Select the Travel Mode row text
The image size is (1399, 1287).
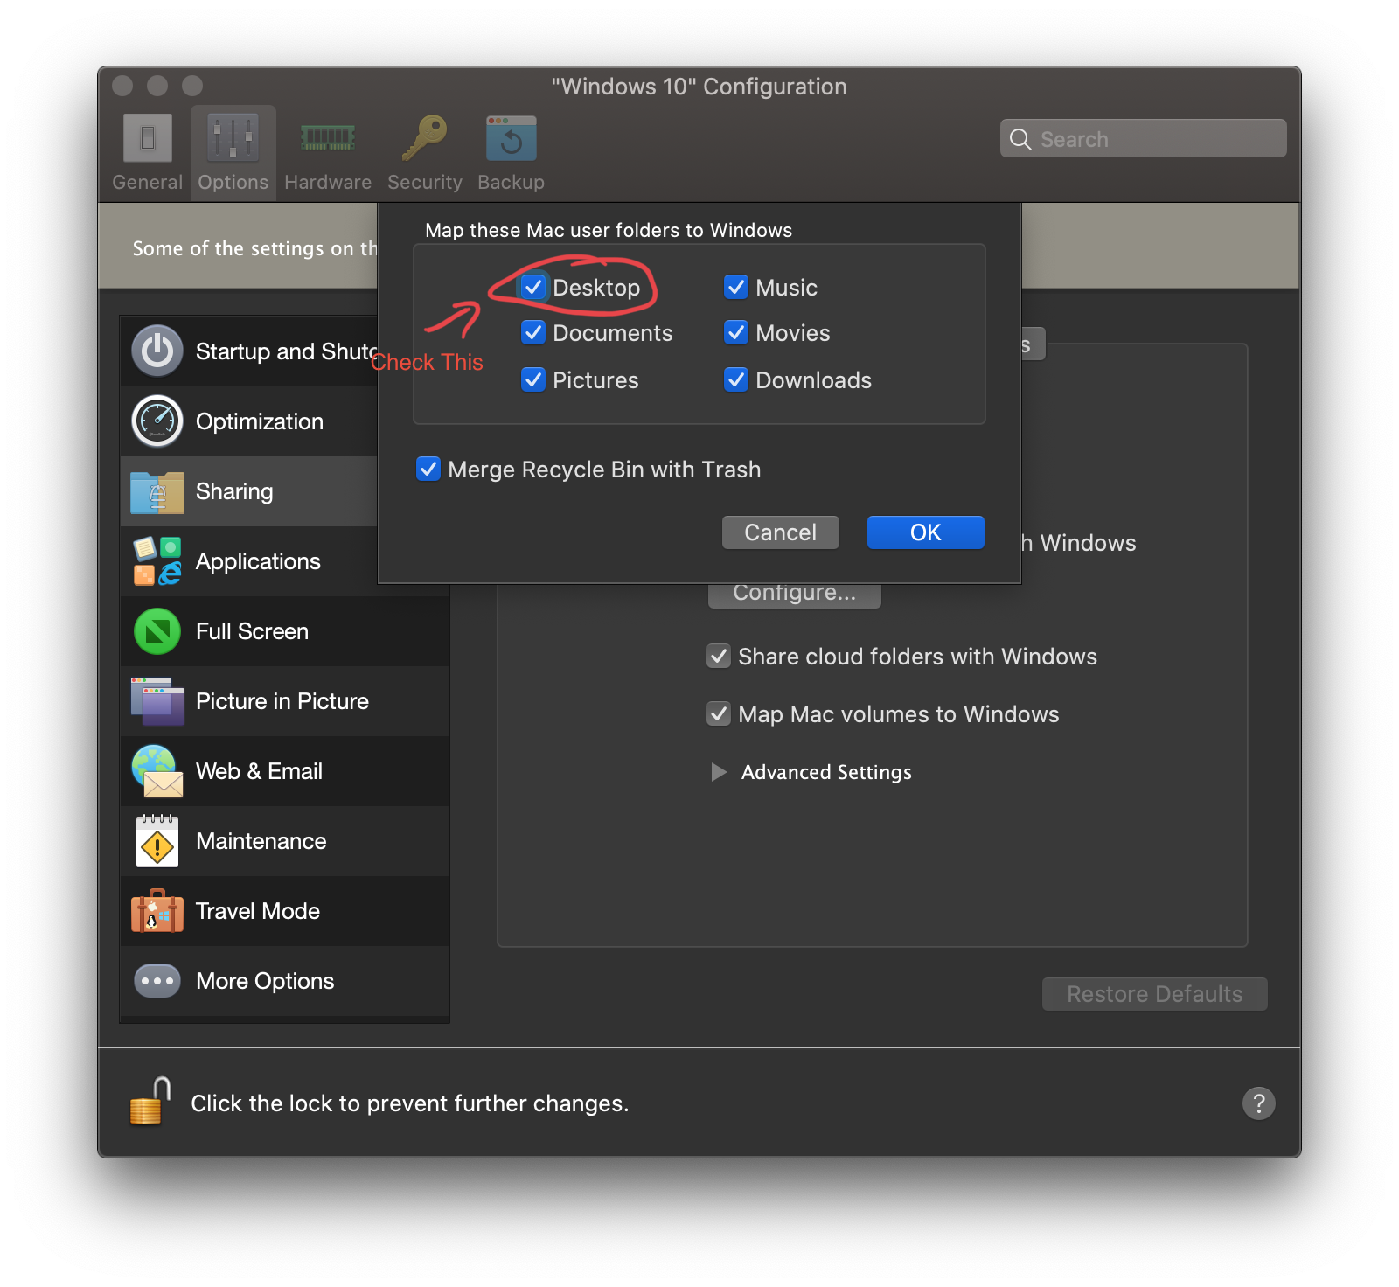tap(258, 911)
